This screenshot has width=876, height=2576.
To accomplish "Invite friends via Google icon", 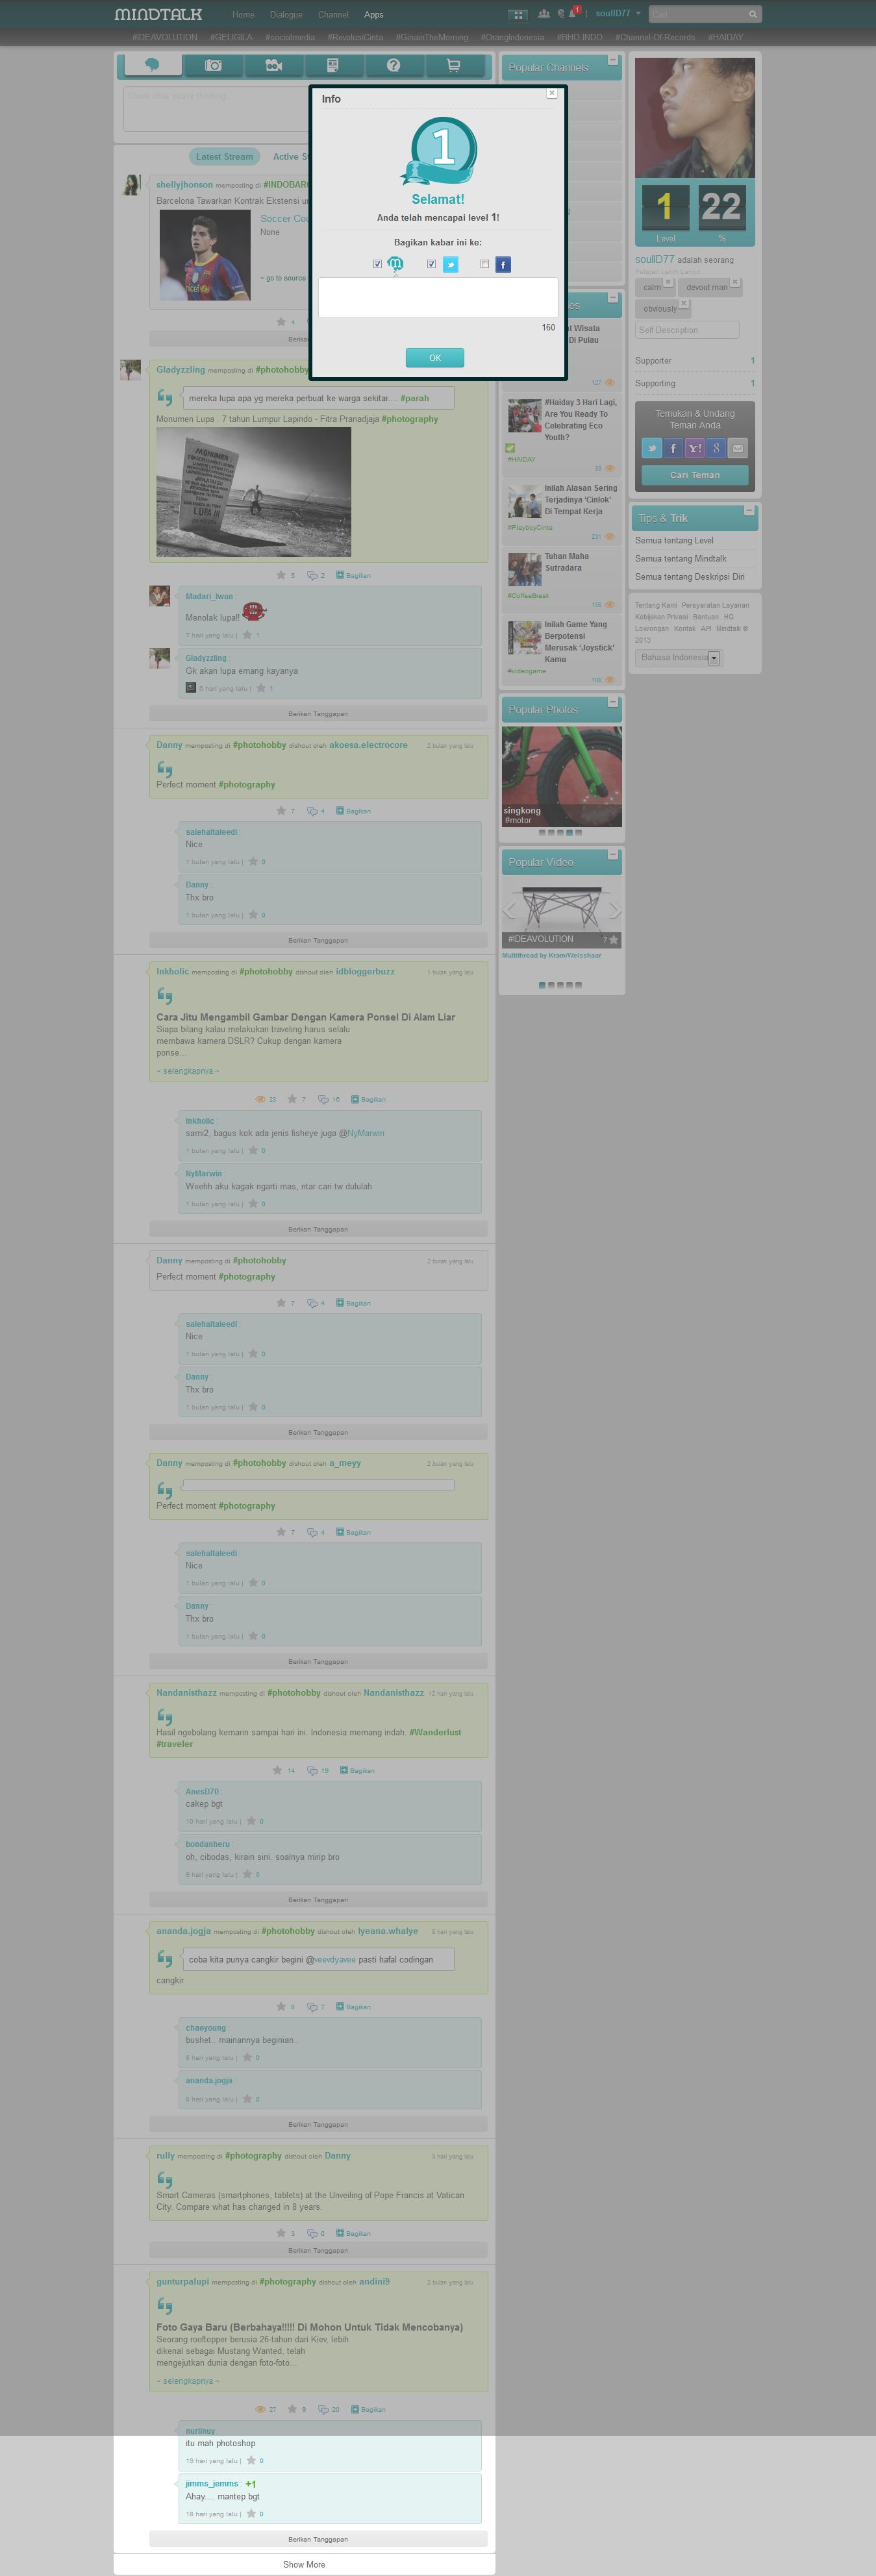I will pyautogui.click(x=716, y=448).
